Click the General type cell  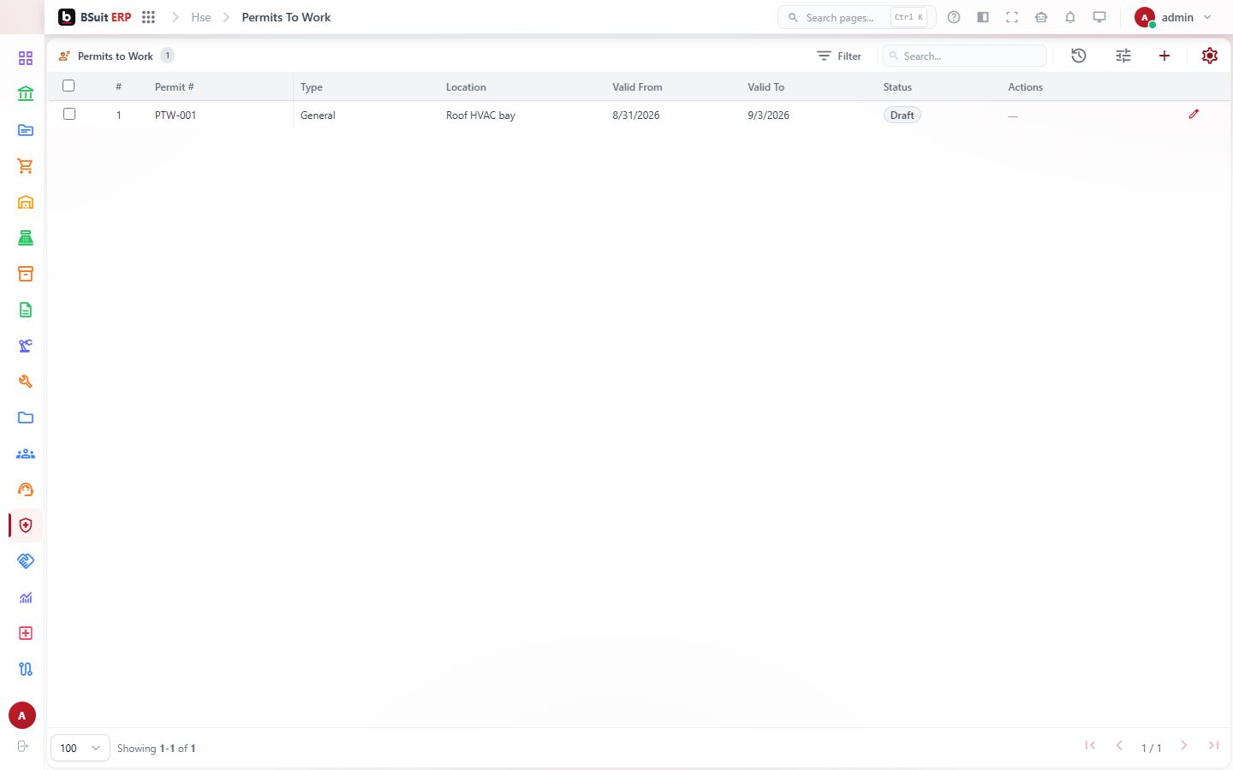click(318, 115)
